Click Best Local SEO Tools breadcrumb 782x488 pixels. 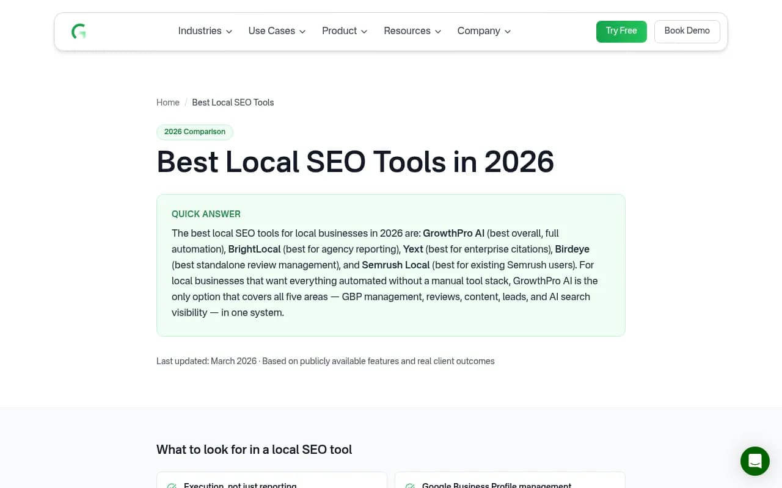pos(233,102)
